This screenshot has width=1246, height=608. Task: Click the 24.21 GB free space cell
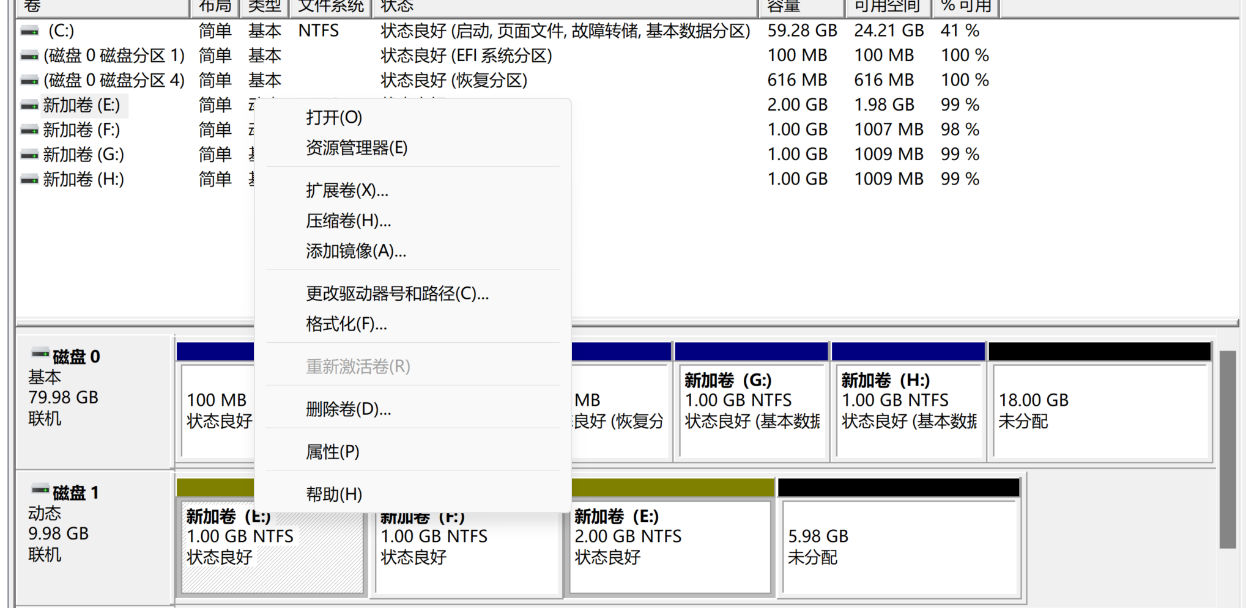click(x=889, y=31)
